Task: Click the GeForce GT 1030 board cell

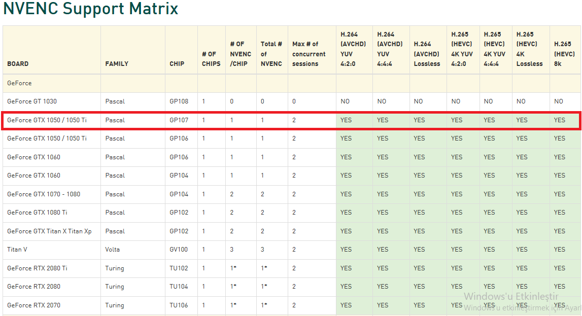Action: click(x=32, y=101)
